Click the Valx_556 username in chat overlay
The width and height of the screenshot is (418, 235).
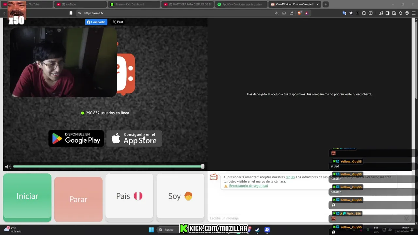pyautogui.click(x=354, y=213)
